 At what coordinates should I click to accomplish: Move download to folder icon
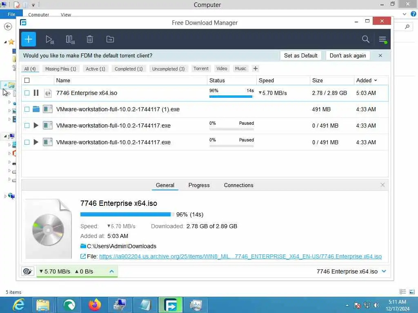[x=110, y=40]
